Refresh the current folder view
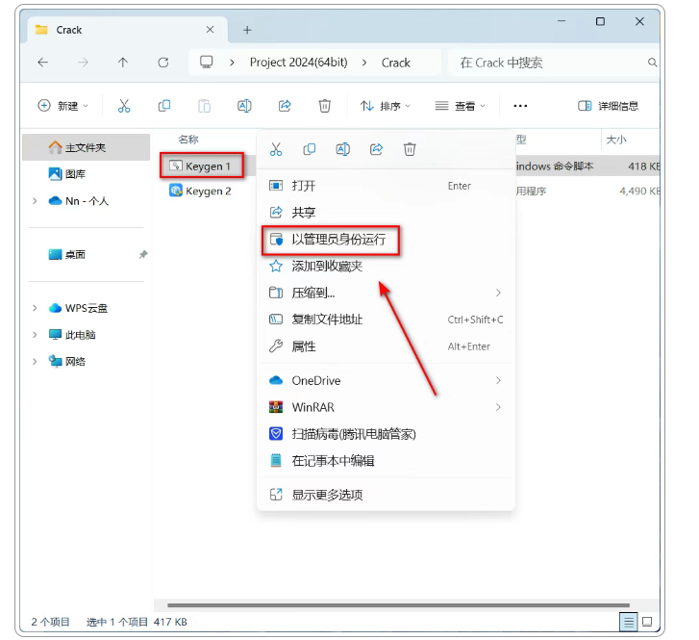 [x=163, y=63]
